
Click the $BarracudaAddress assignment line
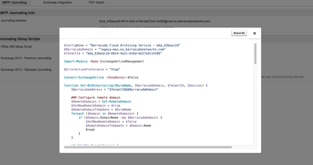point(115,90)
